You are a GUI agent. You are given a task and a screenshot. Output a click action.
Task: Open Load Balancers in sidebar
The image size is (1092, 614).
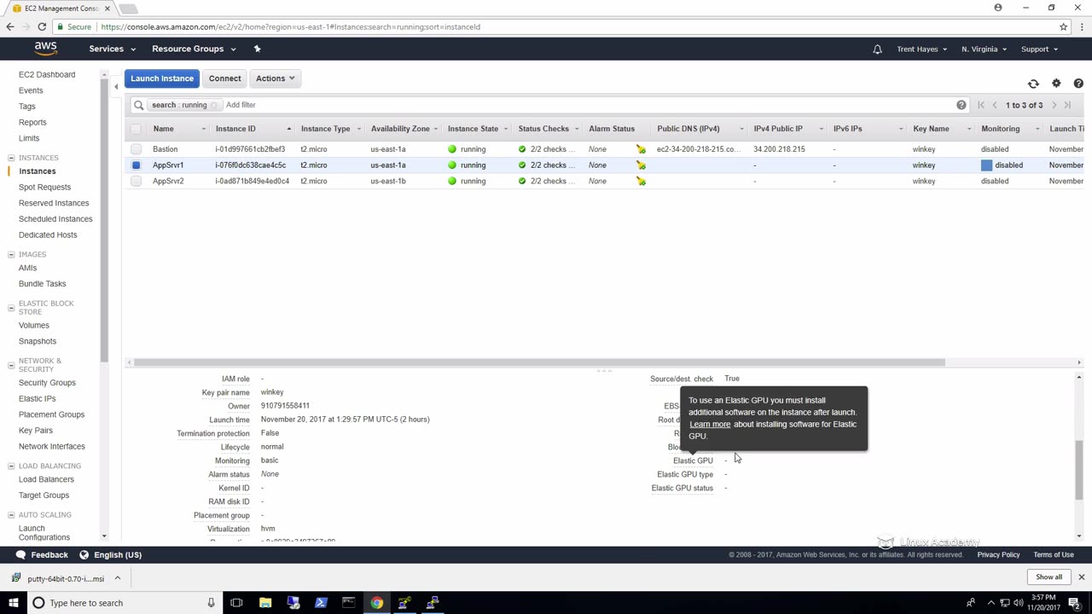46,479
